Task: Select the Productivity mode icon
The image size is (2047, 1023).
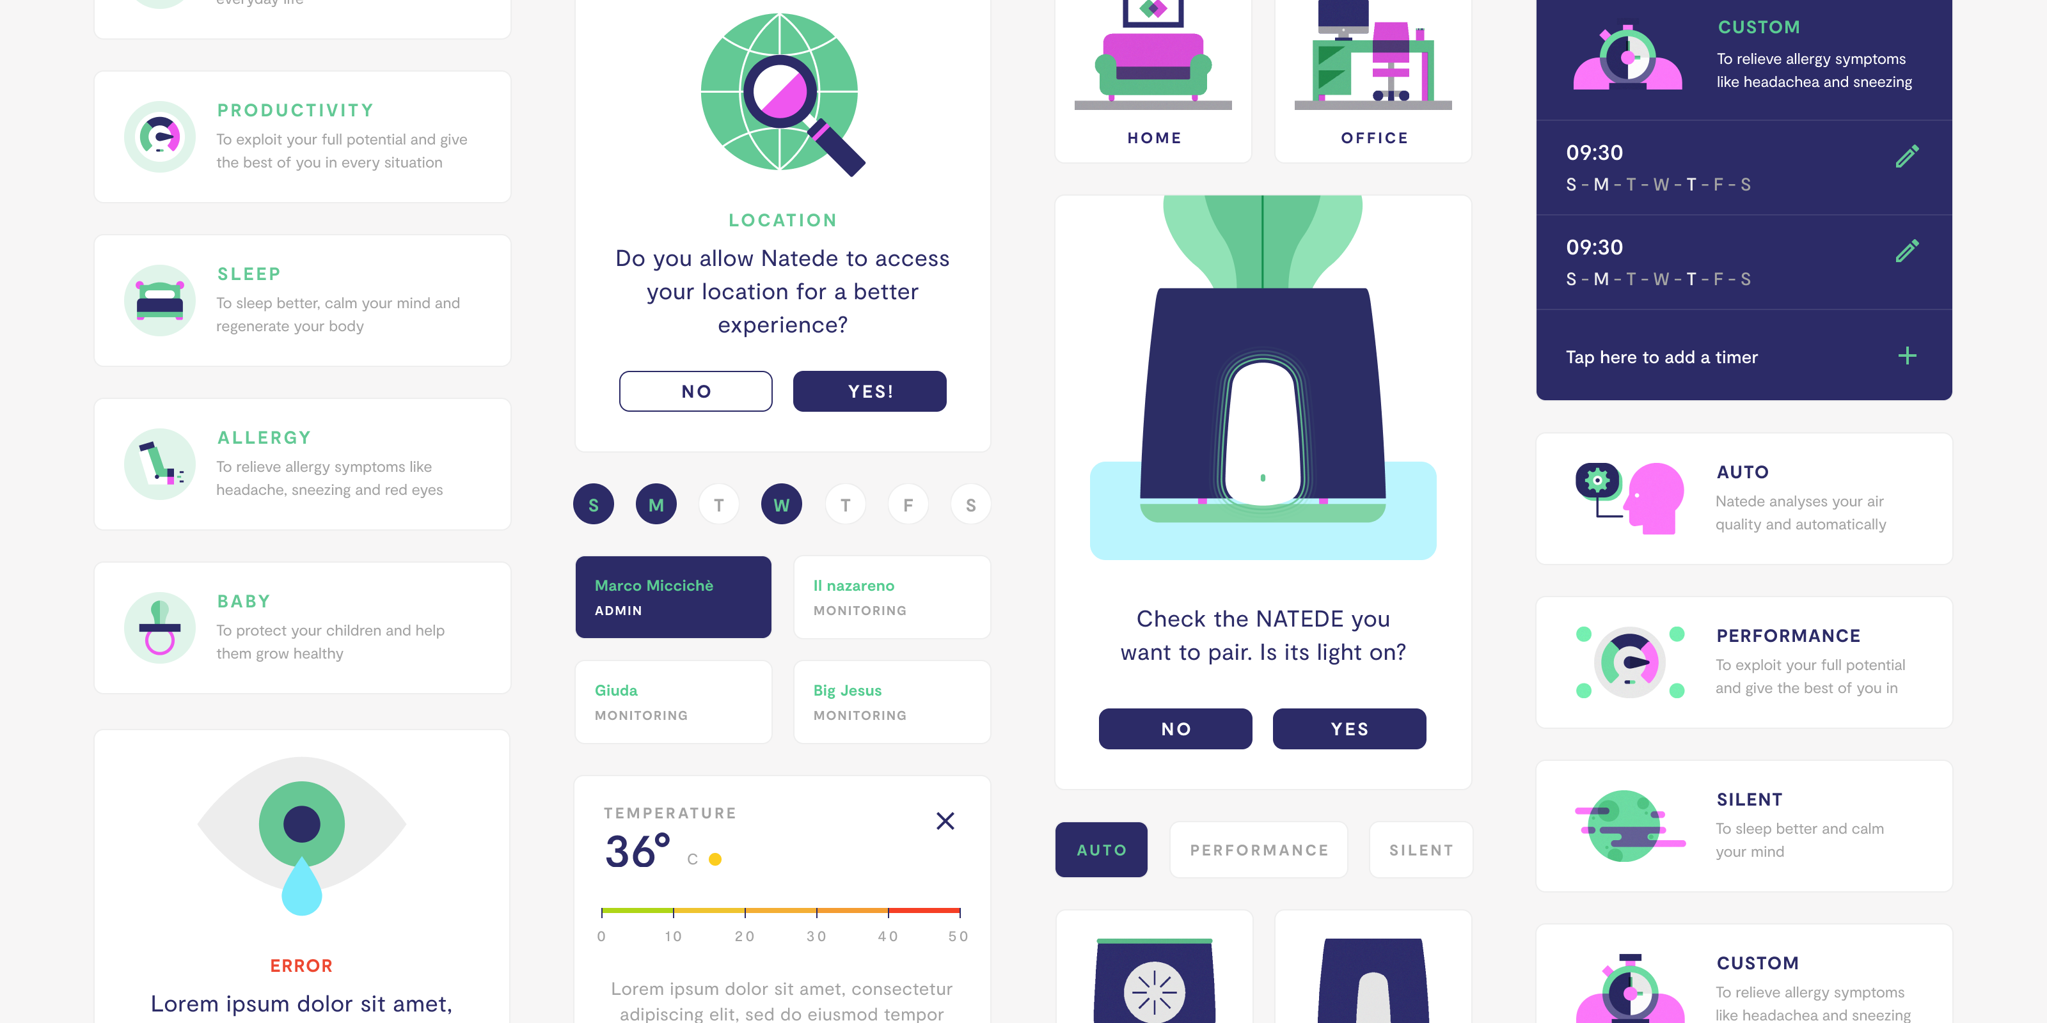Action: pyautogui.click(x=158, y=136)
